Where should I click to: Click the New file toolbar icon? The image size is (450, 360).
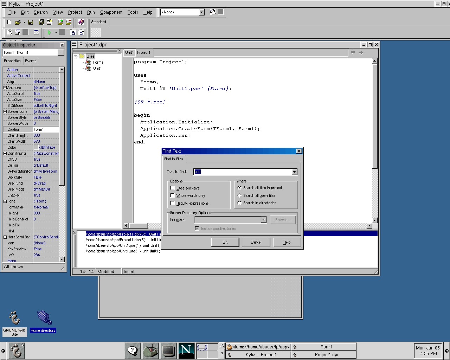[x=9, y=22]
